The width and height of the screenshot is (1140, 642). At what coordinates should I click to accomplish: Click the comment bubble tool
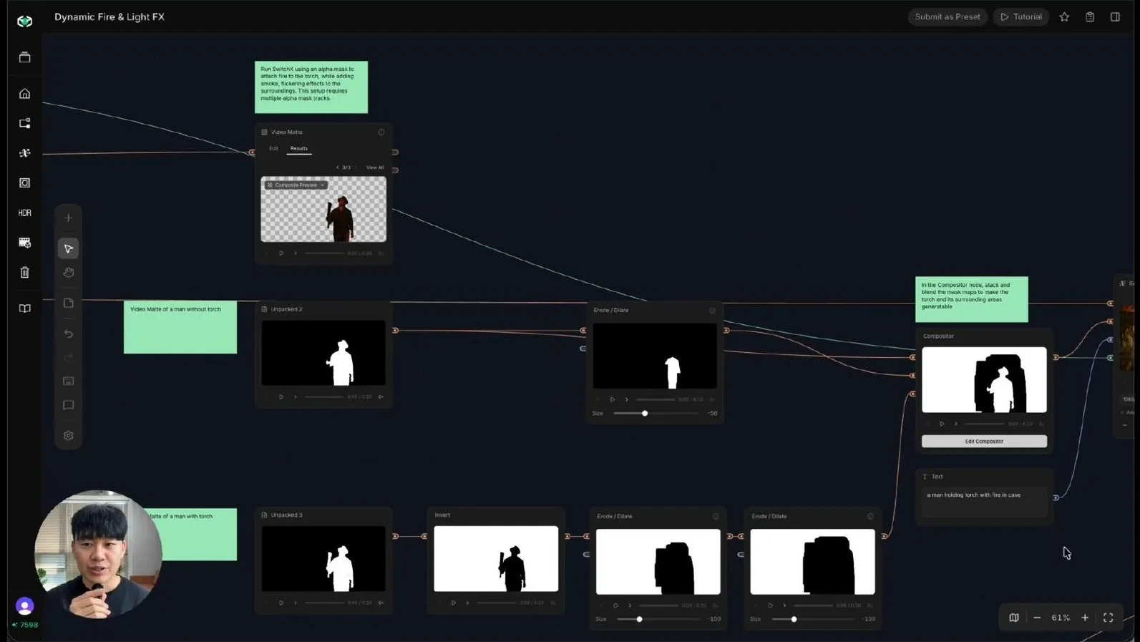pyautogui.click(x=69, y=405)
